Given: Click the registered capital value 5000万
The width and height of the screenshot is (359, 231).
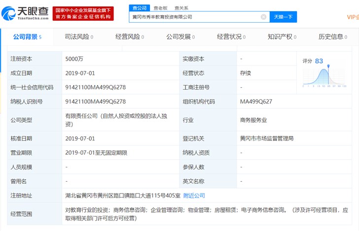Looking at the screenshot, I should 74,59.
